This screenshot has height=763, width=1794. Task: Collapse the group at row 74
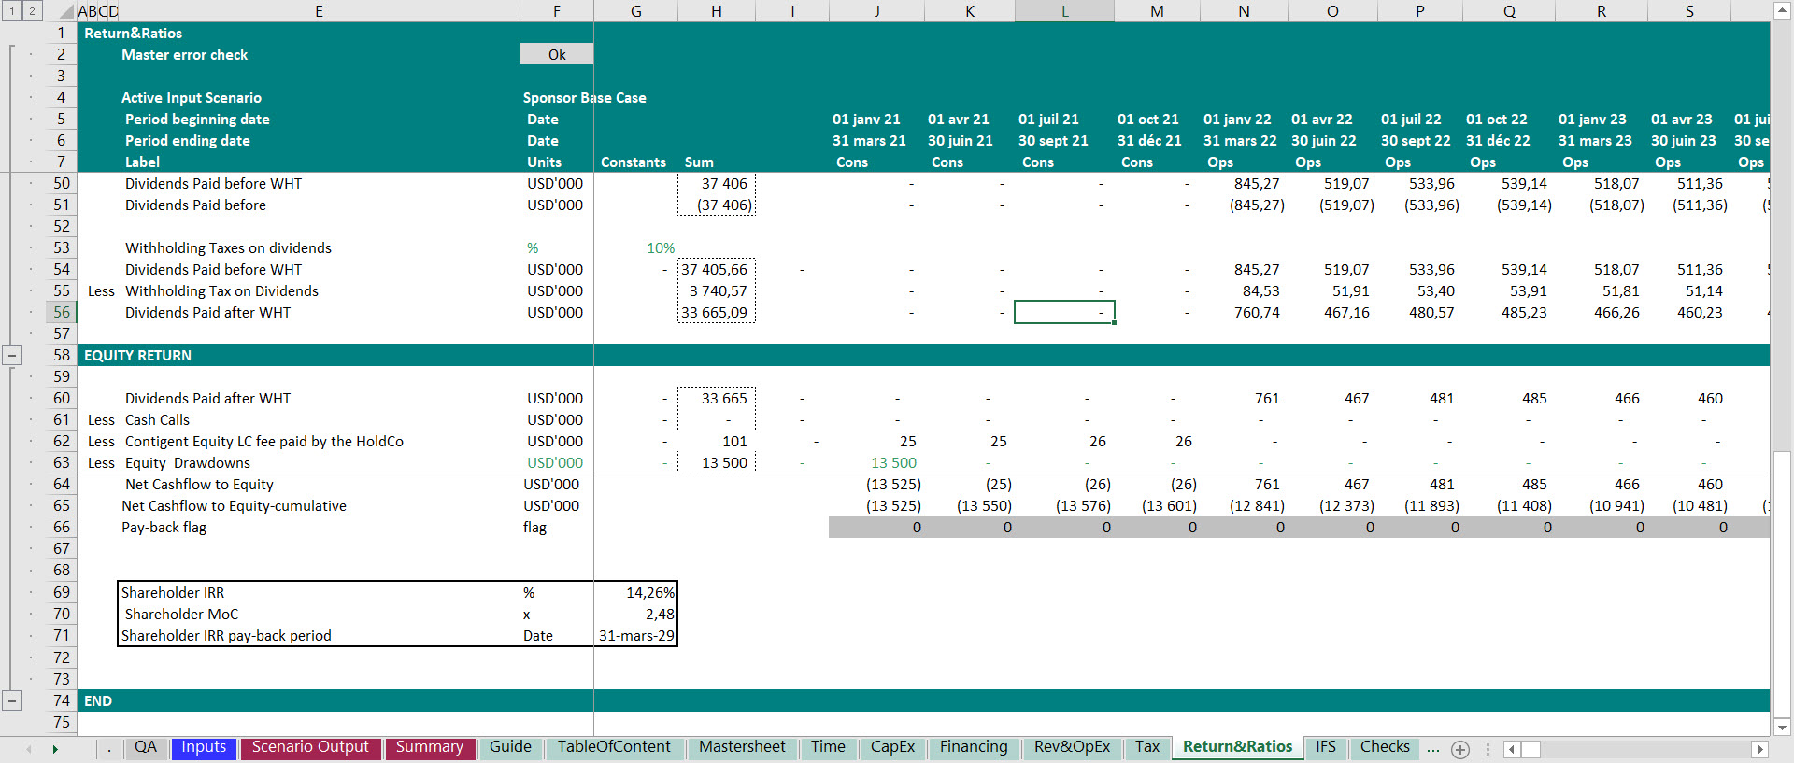13,700
